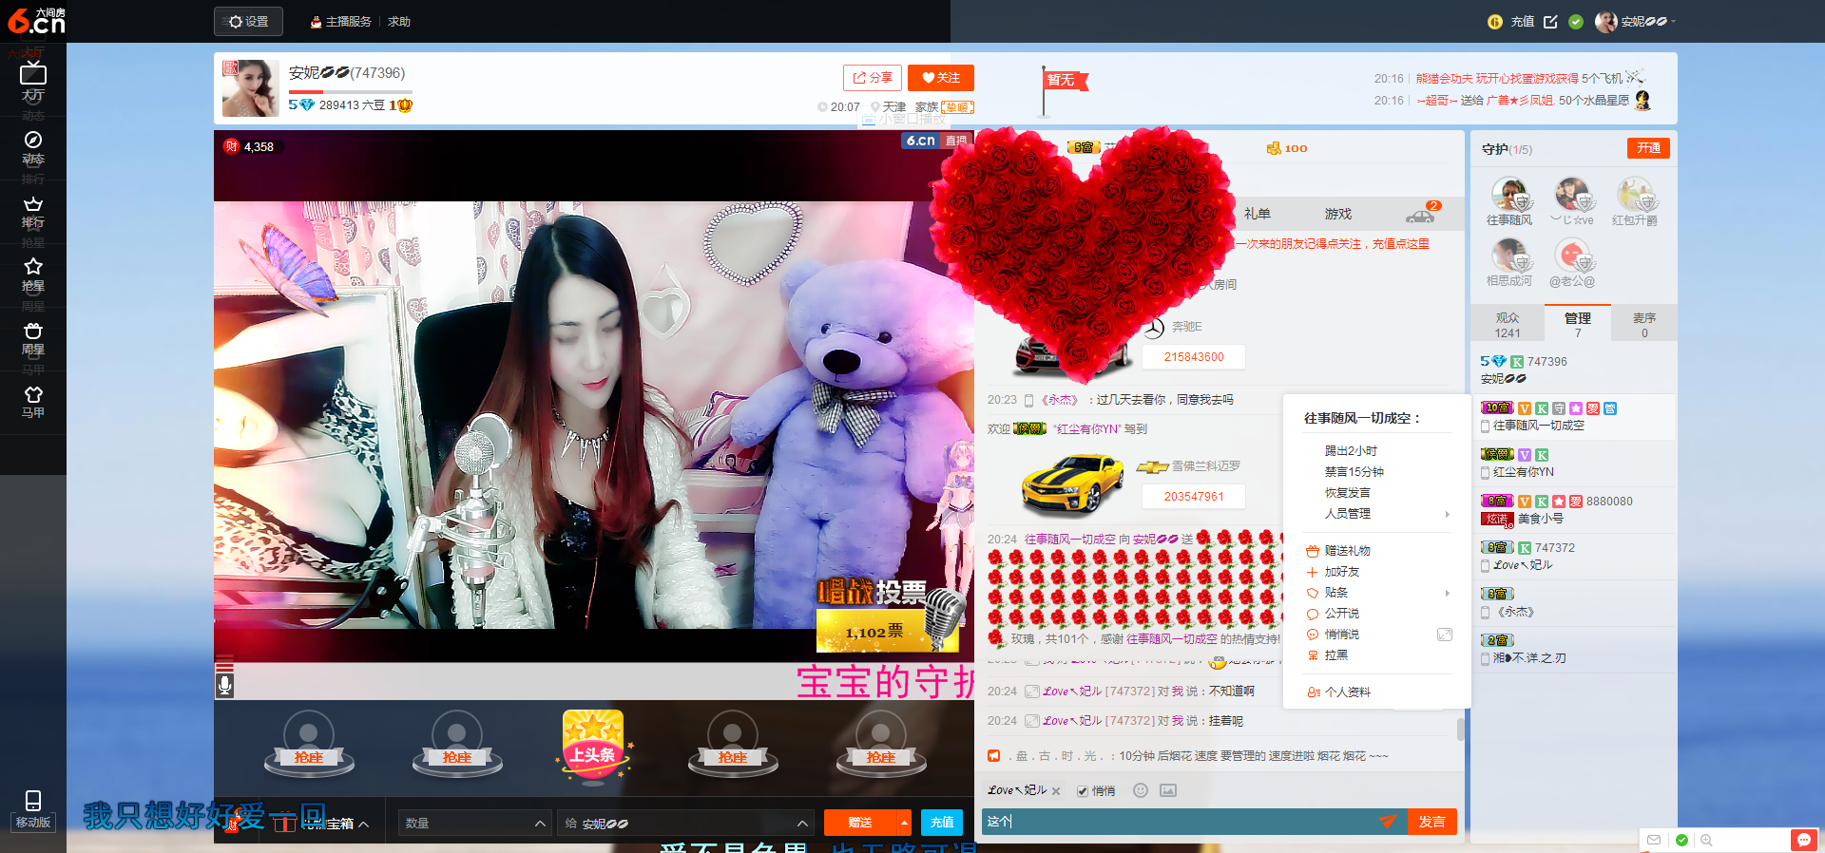
Task: Open the streamer 安妮 avatar thumbnail
Action: [x=250, y=88]
